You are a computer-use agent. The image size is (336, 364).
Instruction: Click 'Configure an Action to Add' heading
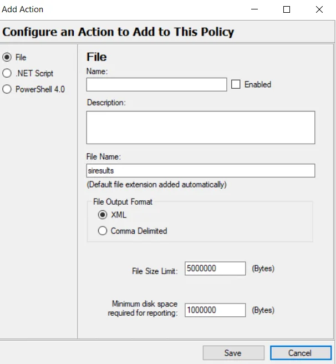tap(118, 32)
